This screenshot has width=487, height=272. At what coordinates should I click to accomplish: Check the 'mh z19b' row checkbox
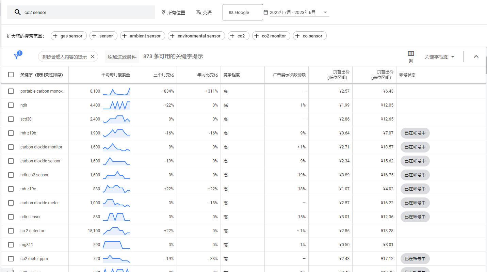click(x=11, y=133)
